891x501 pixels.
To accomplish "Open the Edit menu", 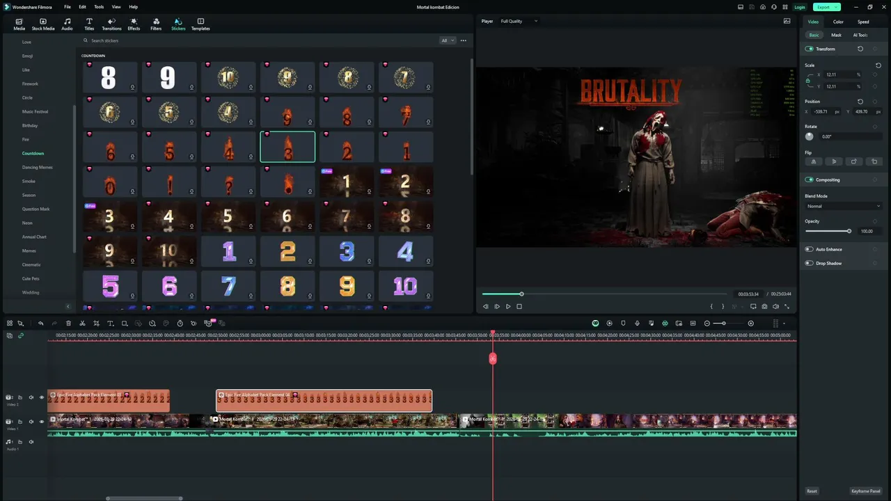I will pos(83,7).
